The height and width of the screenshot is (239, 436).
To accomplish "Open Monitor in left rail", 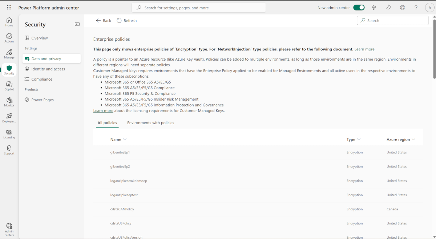I will coord(9,102).
